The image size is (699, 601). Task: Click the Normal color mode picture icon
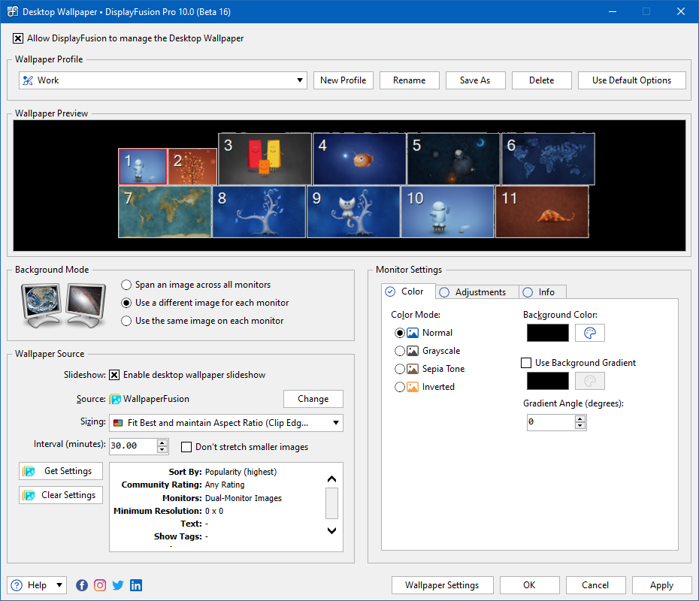413,333
